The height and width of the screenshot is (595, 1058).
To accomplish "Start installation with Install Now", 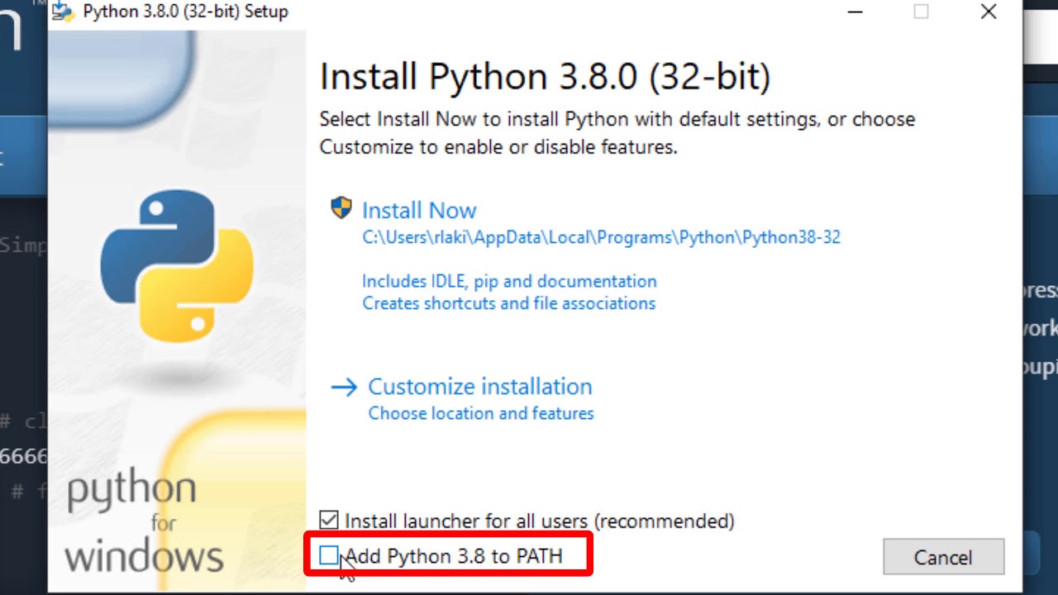I will pyautogui.click(x=419, y=210).
